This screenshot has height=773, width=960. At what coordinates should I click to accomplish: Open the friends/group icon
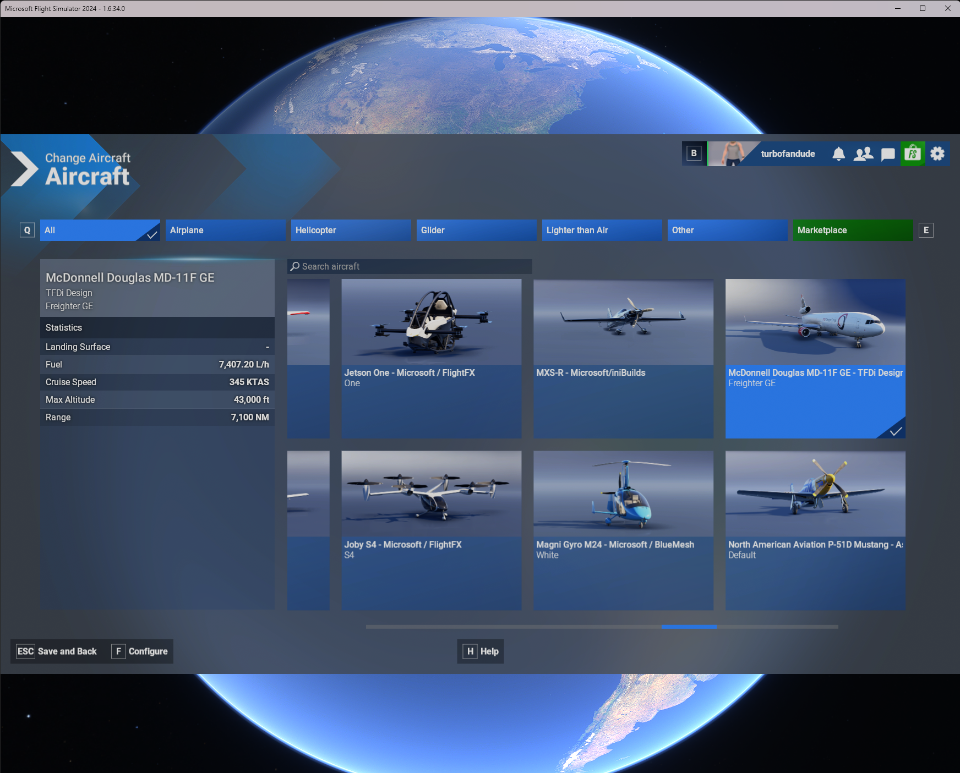pos(863,153)
